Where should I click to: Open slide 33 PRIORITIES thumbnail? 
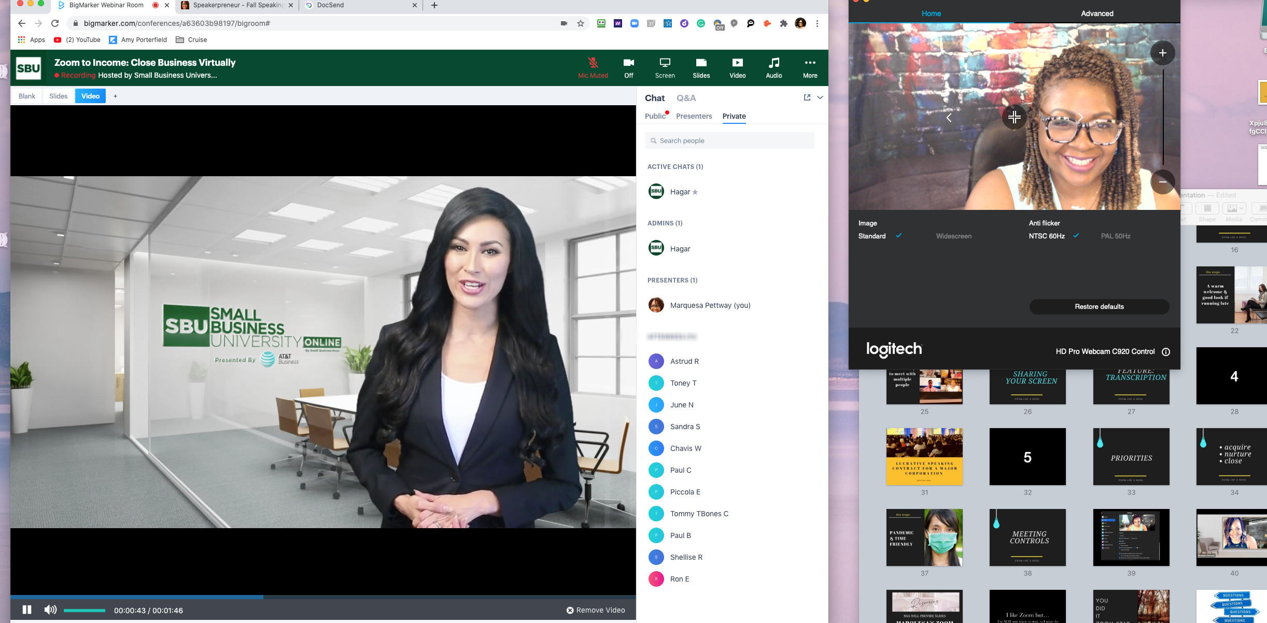[x=1131, y=457]
